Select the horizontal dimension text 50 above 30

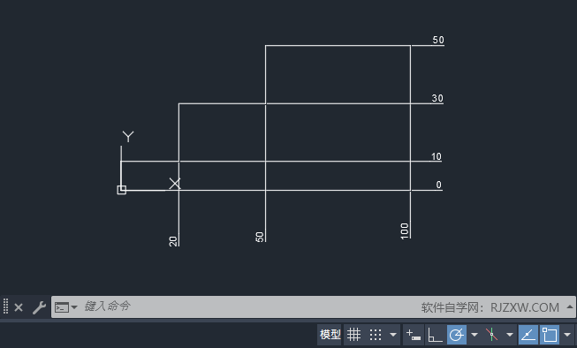(438, 40)
